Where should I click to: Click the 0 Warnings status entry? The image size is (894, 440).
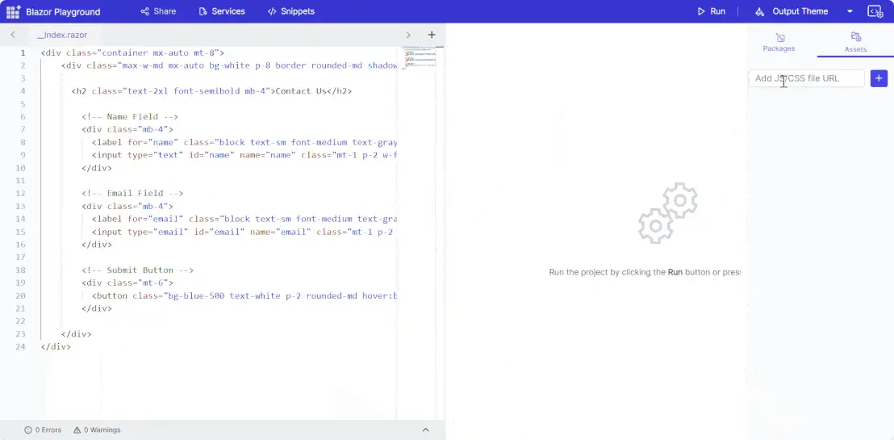(97, 430)
